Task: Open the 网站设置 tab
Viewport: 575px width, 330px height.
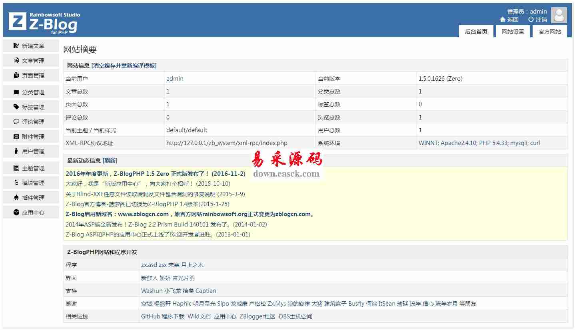Action: click(x=513, y=32)
